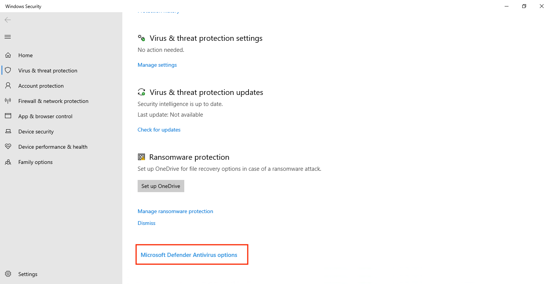The width and height of the screenshot is (549, 284).
Task: Collapse the navigation with the hamburger menu
Action: pos(7,37)
